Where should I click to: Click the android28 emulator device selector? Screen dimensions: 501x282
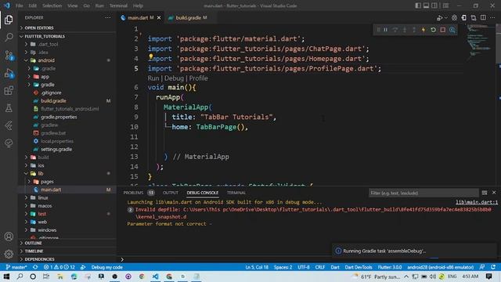[440, 267]
